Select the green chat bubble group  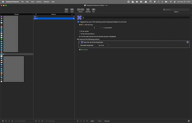tap(1, 81)
